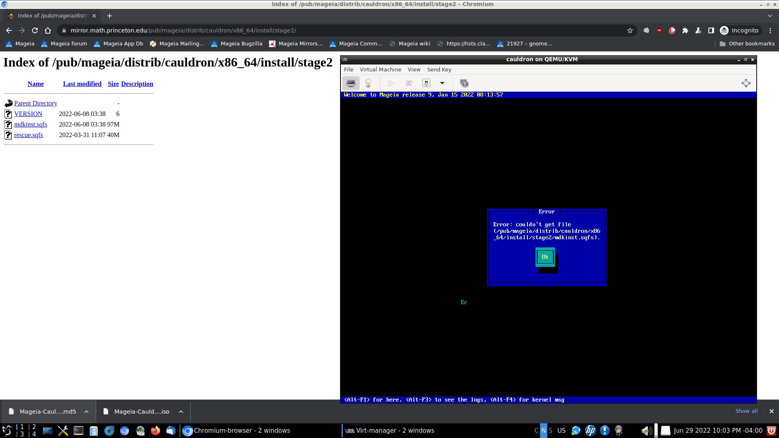Reload the Chromium page
779x438 pixels.
coord(35,30)
